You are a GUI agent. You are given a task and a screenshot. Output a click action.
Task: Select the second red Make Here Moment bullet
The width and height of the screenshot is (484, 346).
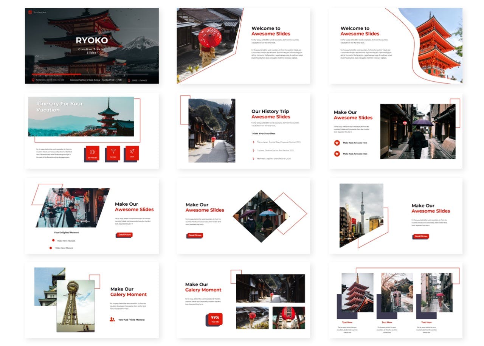pos(51,248)
